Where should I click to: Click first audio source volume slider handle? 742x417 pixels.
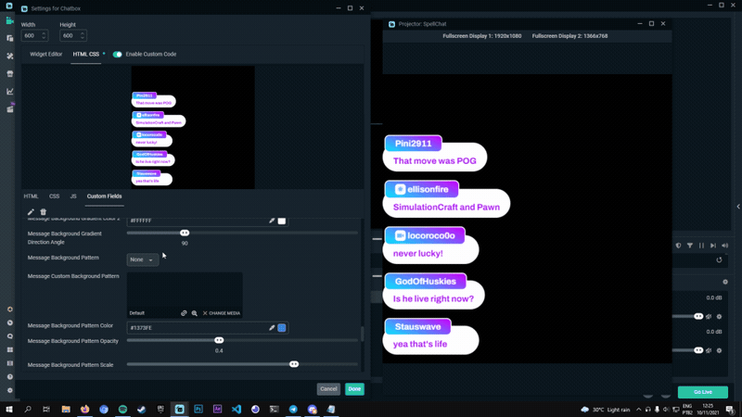tap(698, 316)
